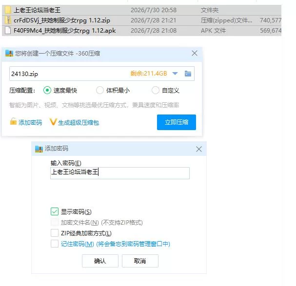Toggle the 加密文件名(N) checkbox

tap(55, 222)
